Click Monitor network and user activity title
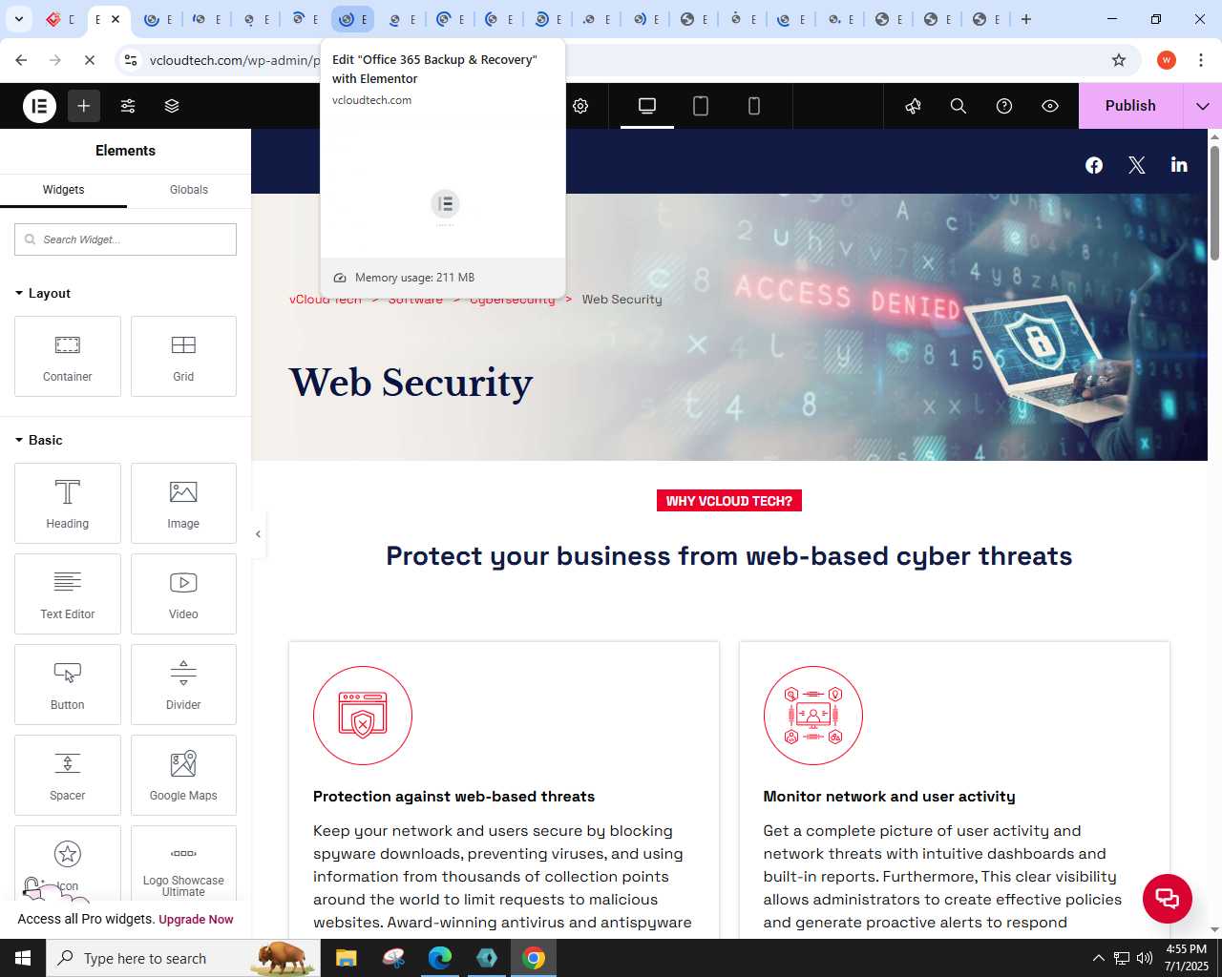 coord(889,797)
